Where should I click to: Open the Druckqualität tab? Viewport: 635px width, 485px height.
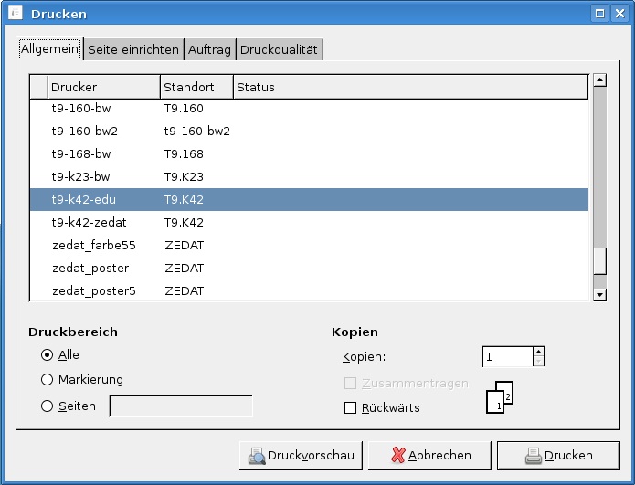(279, 50)
